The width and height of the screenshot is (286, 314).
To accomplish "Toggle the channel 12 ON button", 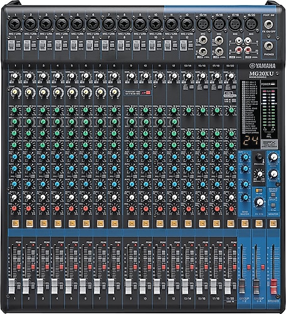I will click(x=174, y=224).
